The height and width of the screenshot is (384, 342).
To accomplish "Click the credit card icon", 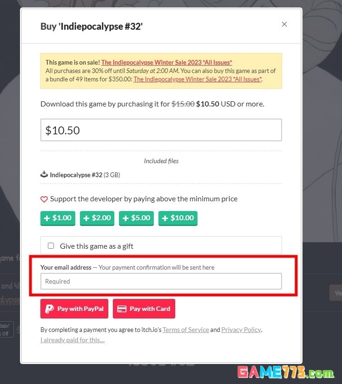I will pos(122,309).
